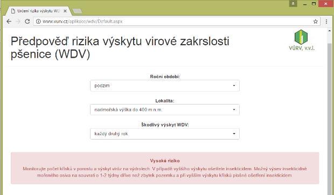
Task: Maximize the browser window
Action: click(x=314, y=4)
